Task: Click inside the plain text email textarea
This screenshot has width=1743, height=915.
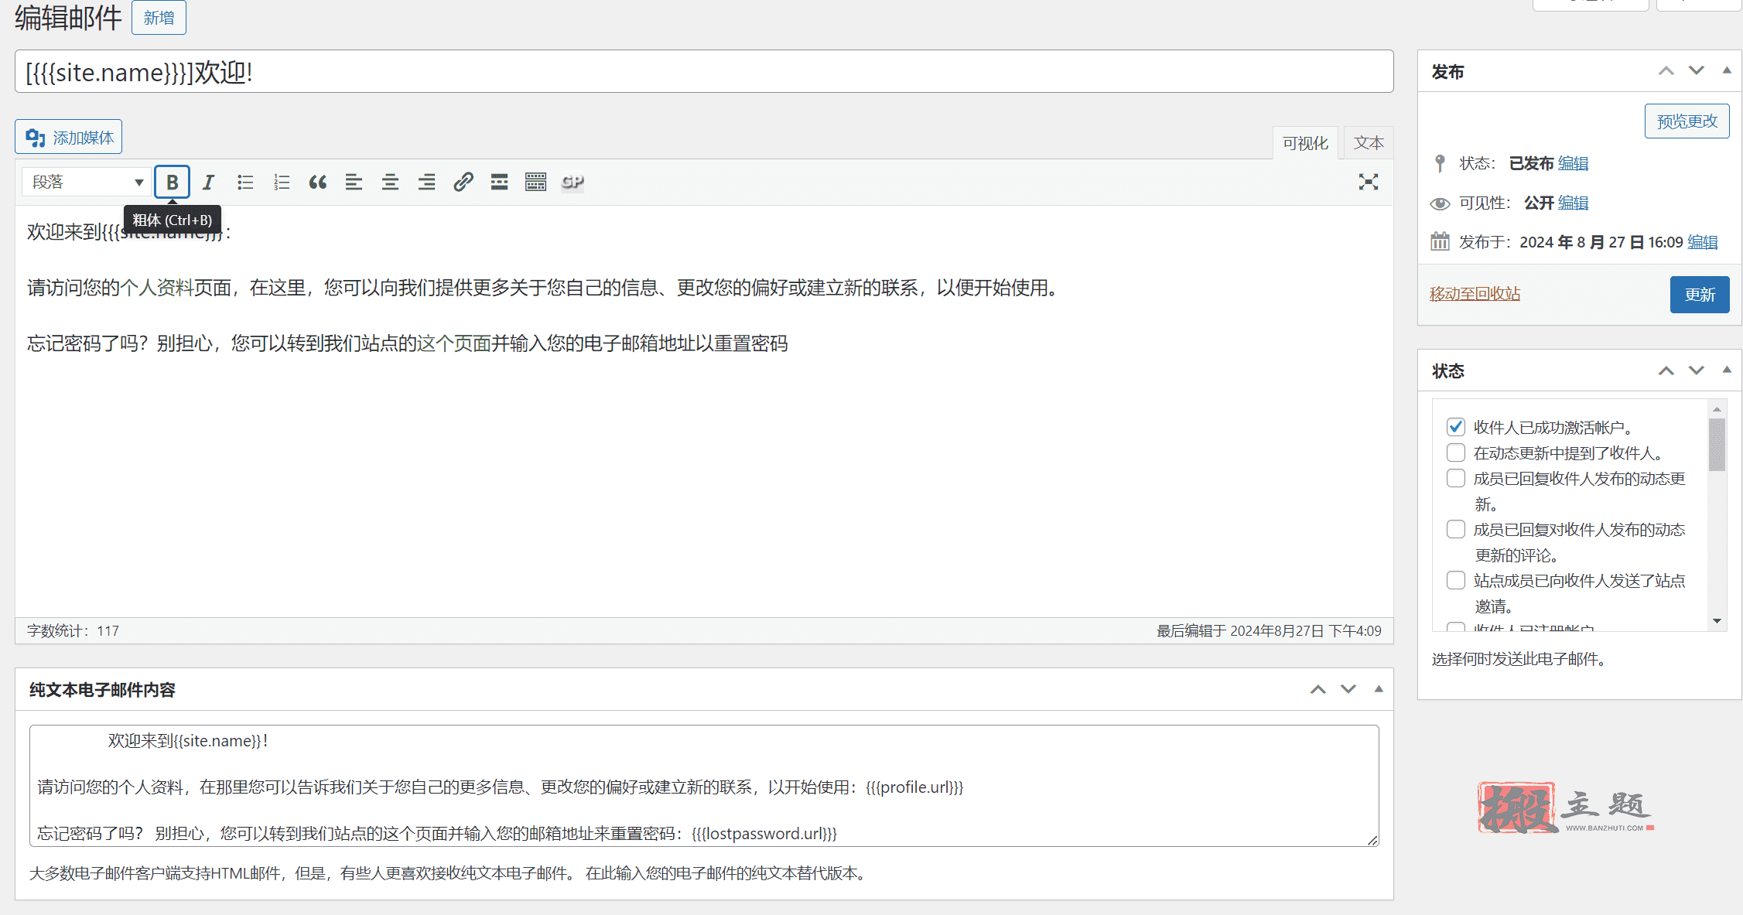Action: coord(704,786)
